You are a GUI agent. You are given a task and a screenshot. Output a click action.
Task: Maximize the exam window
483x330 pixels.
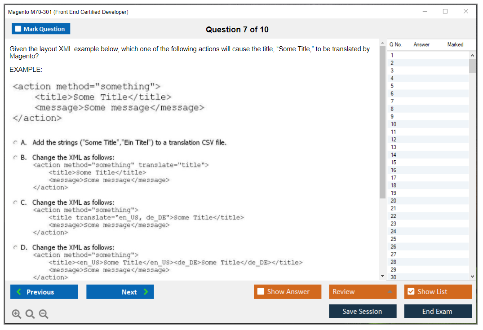445,12
